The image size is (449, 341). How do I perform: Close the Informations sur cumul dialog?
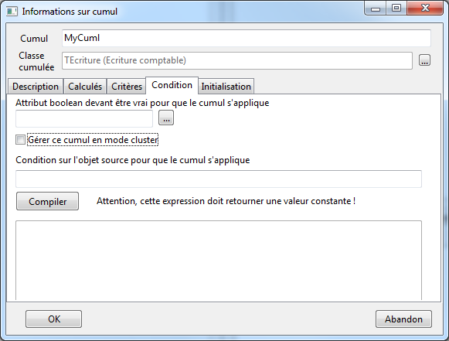pyautogui.click(x=425, y=8)
